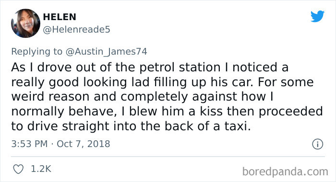Open the circled info icon
Image resolution: width=336 pixels, height=182 pixels.
(317, 144)
